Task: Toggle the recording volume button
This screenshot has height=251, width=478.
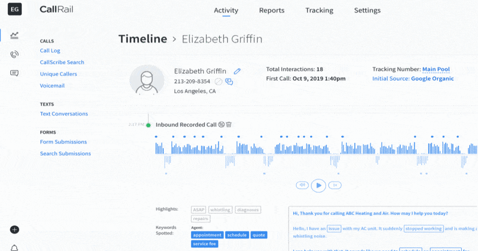Action: [302, 185]
